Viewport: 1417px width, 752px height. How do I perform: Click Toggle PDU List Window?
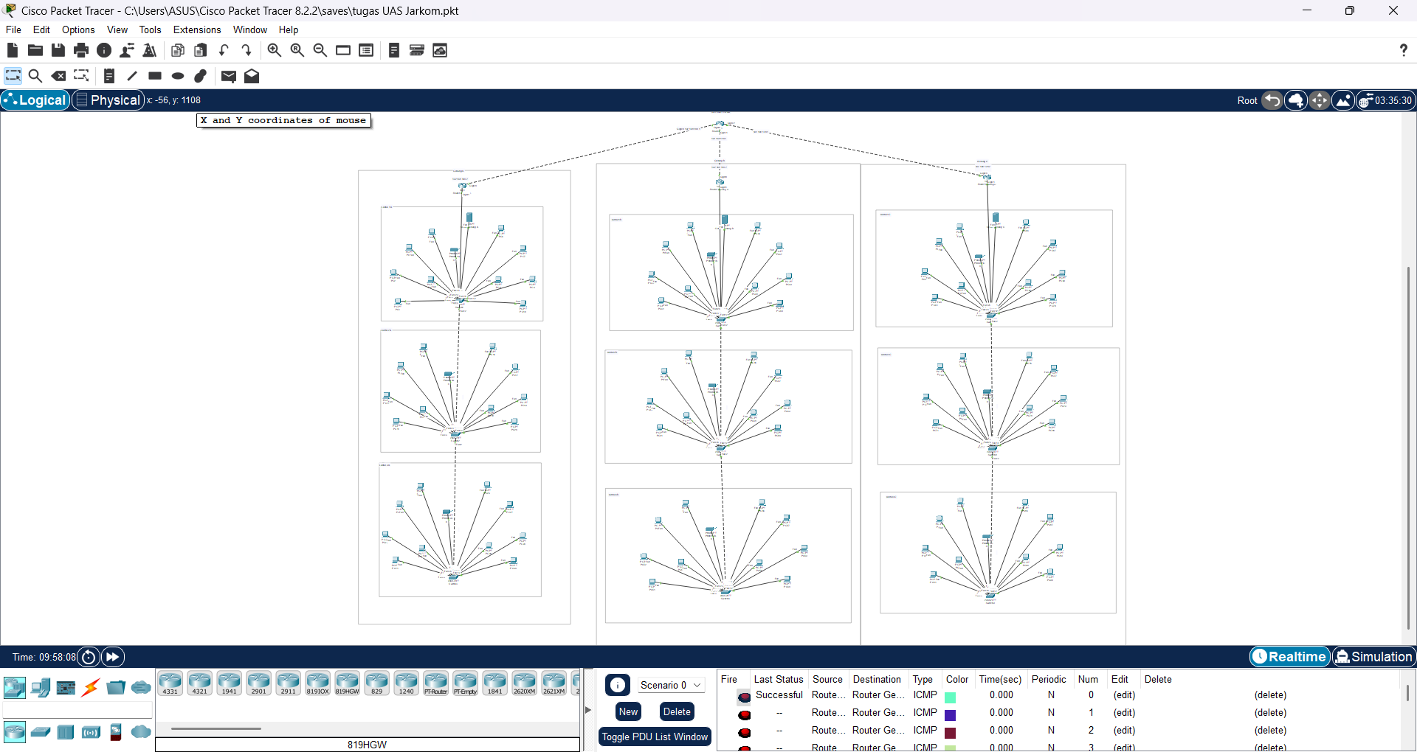(655, 736)
